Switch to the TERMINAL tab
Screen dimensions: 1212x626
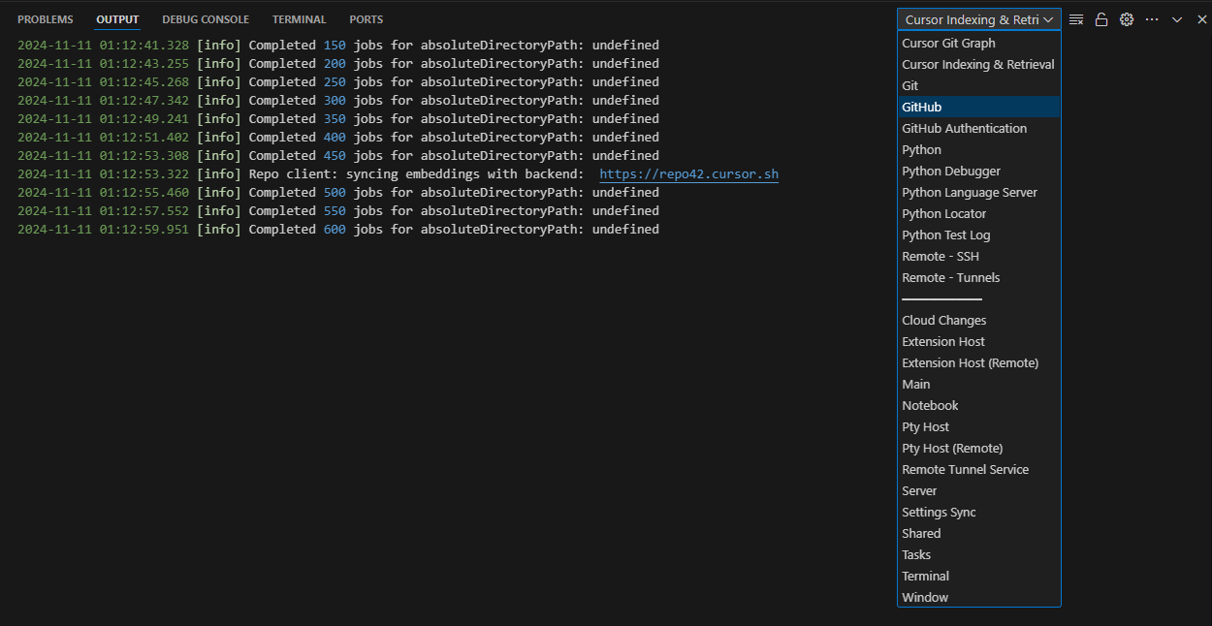(x=299, y=18)
